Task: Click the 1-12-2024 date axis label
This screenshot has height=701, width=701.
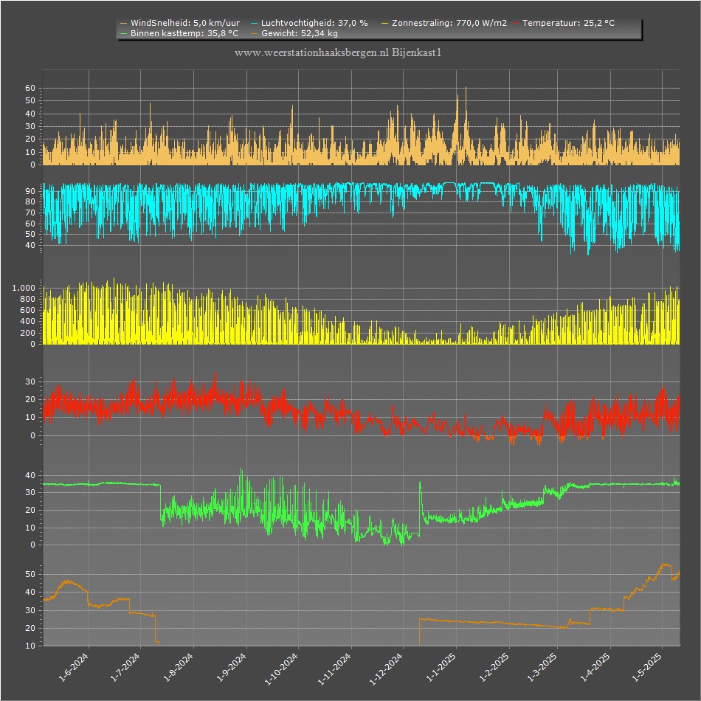Action: (x=386, y=669)
